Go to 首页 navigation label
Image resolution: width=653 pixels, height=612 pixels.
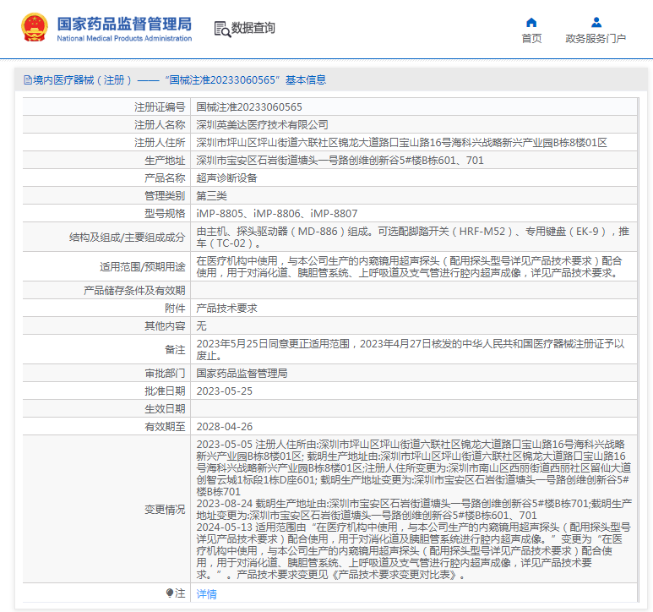531,39
